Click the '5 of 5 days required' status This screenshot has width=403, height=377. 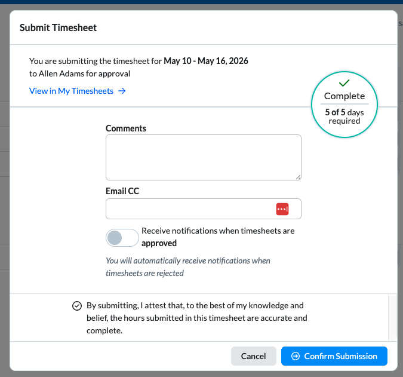pyautogui.click(x=344, y=117)
